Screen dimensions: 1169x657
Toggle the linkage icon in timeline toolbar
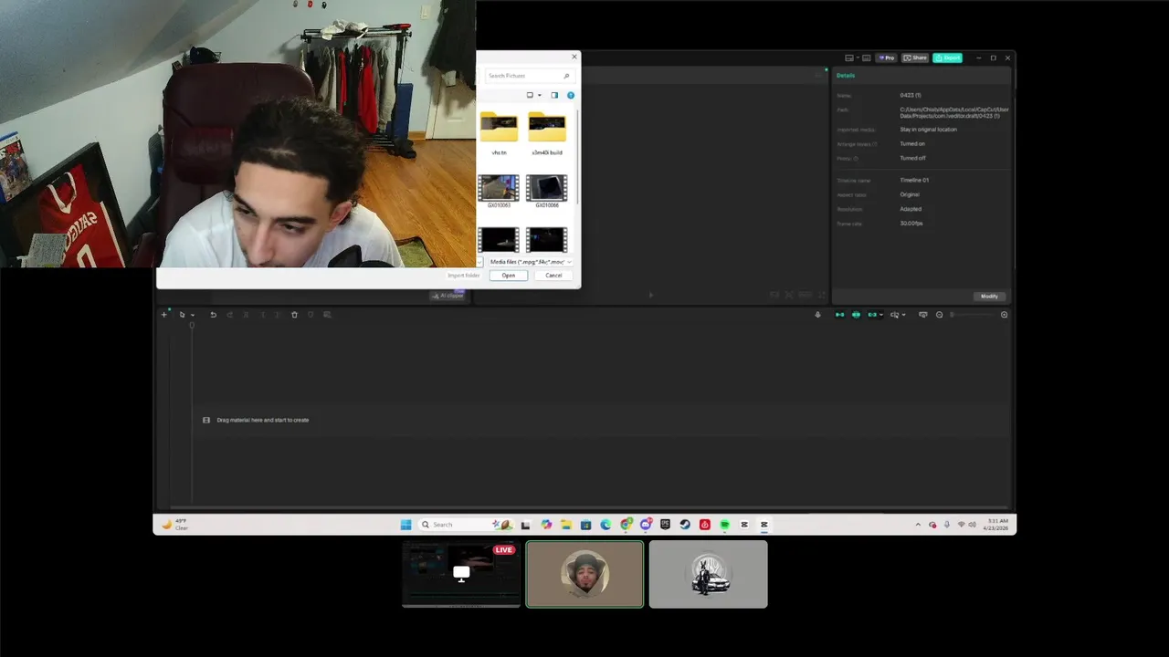pyautogui.click(x=872, y=315)
